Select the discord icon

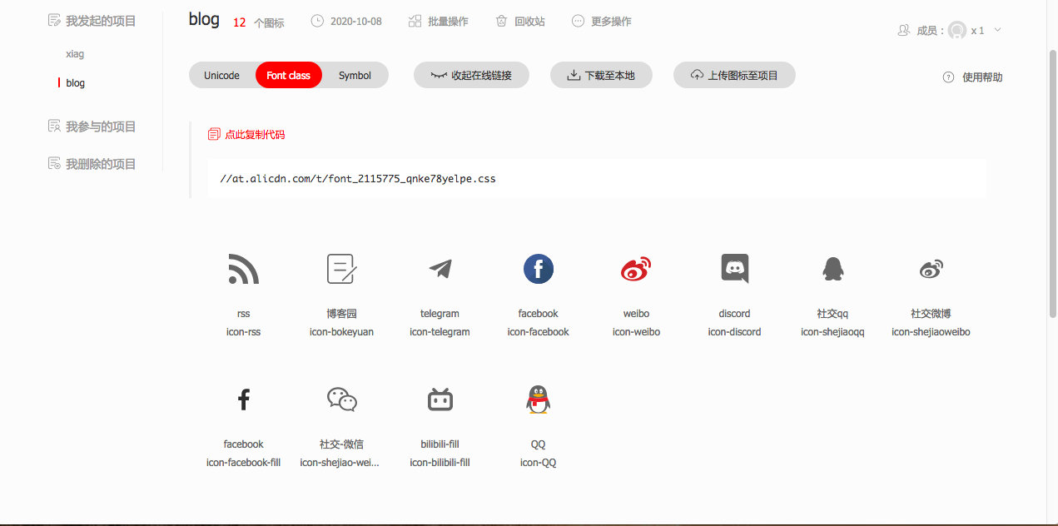tap(734, 269)
